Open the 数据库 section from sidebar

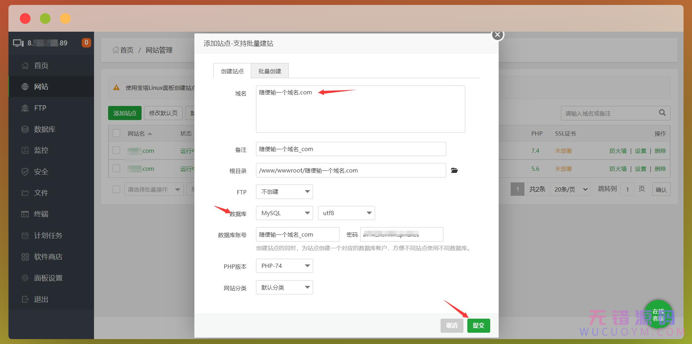point(44,129)
